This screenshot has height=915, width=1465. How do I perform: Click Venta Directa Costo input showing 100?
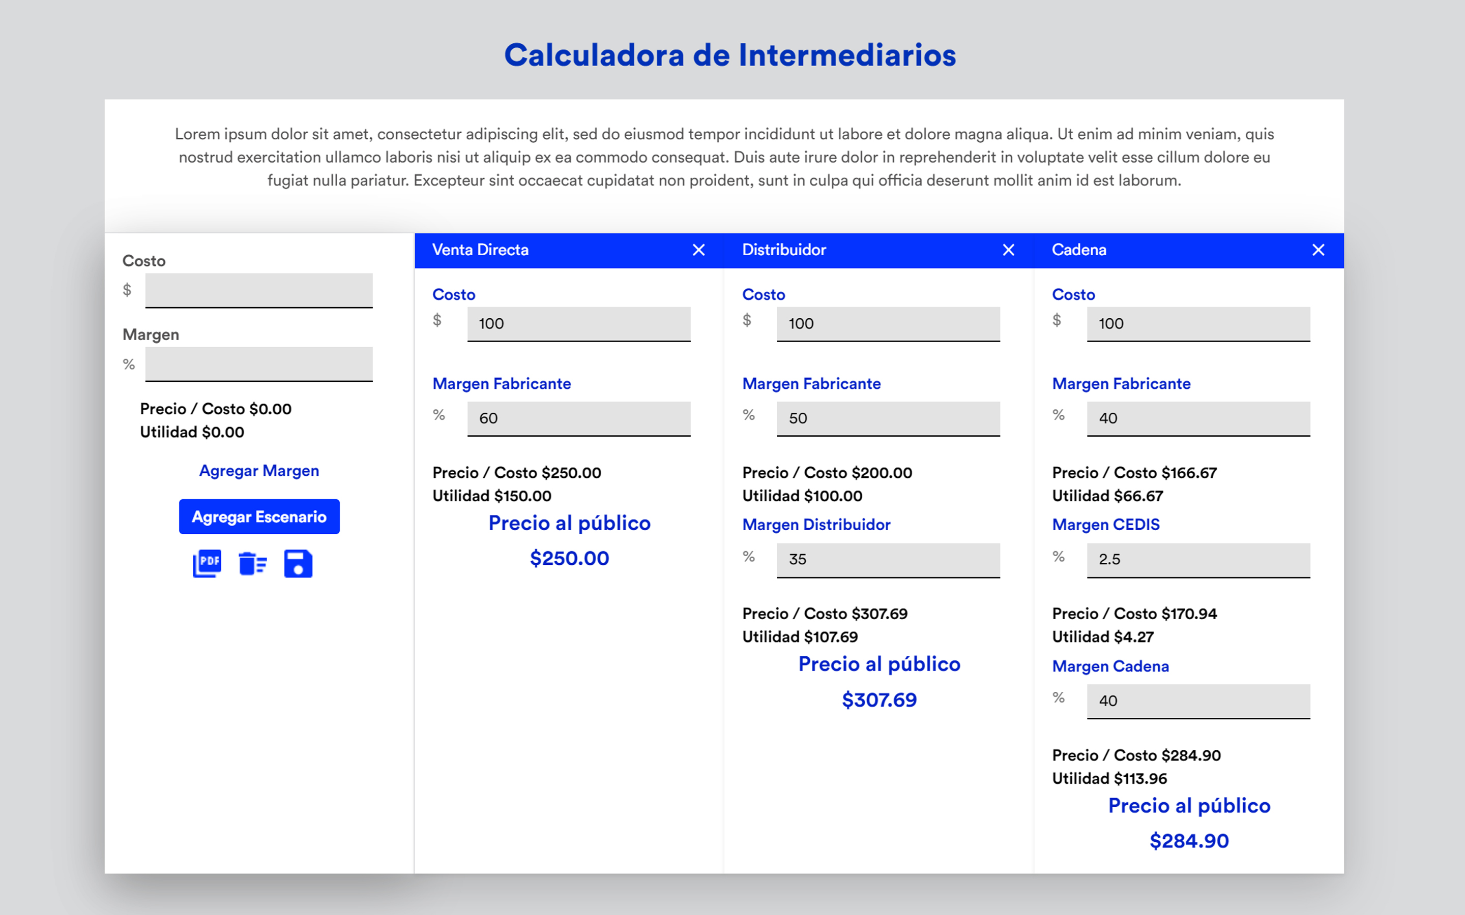point(579,324)
